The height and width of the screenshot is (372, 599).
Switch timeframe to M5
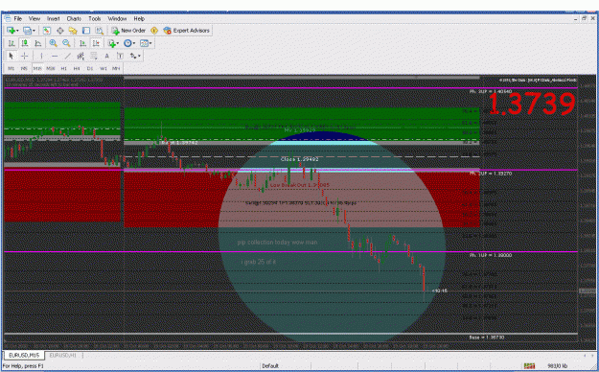24,68
